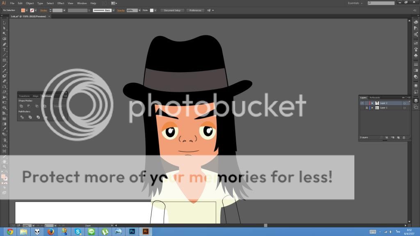
Task: Click the search field in top bar
Action: click(381, 3)
